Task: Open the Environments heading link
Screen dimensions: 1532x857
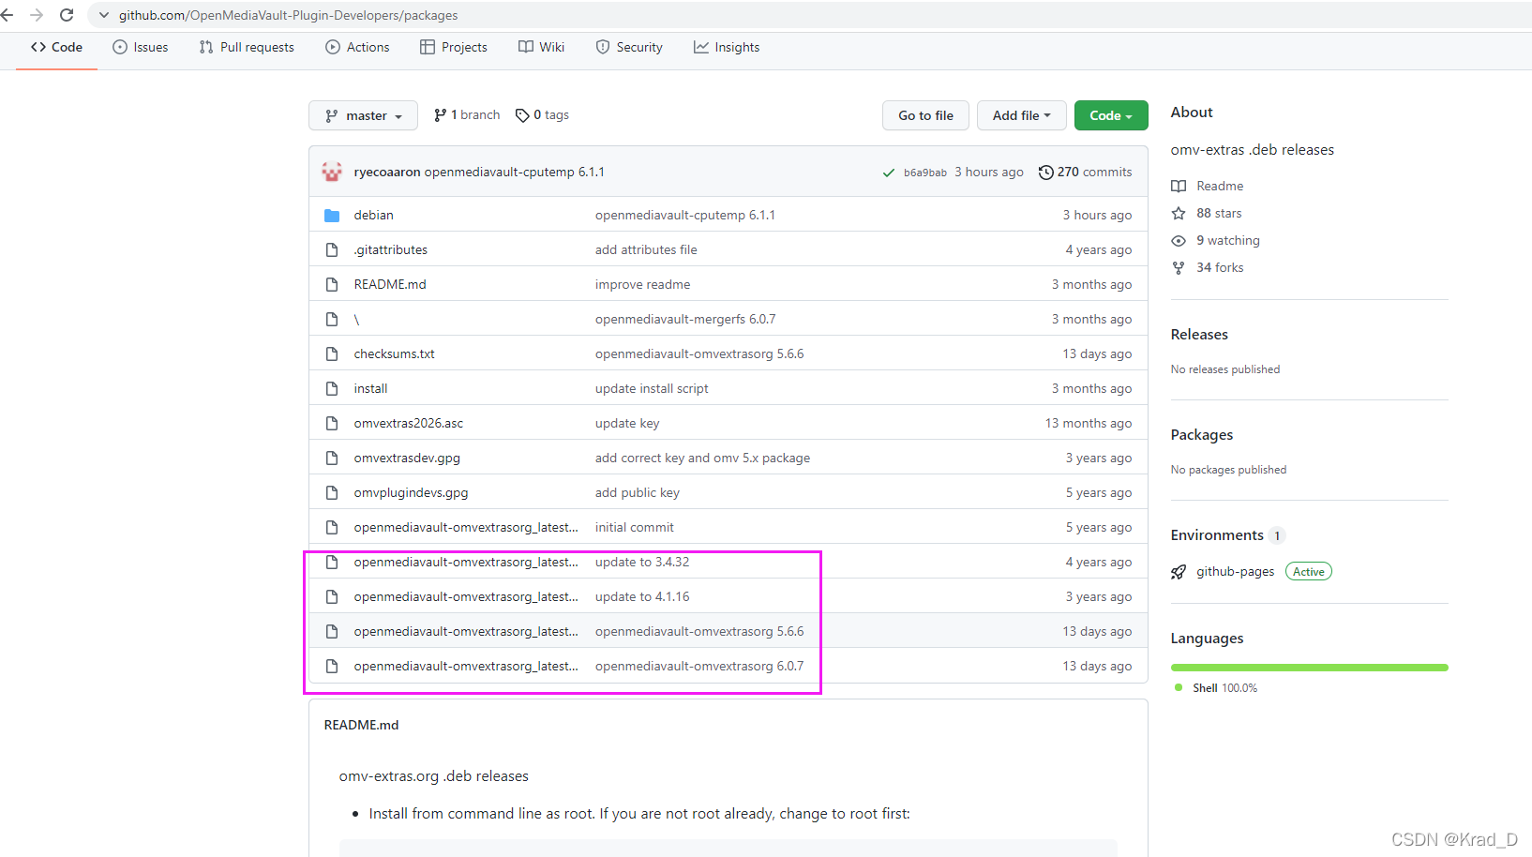Action: (x=1217, y=534)
